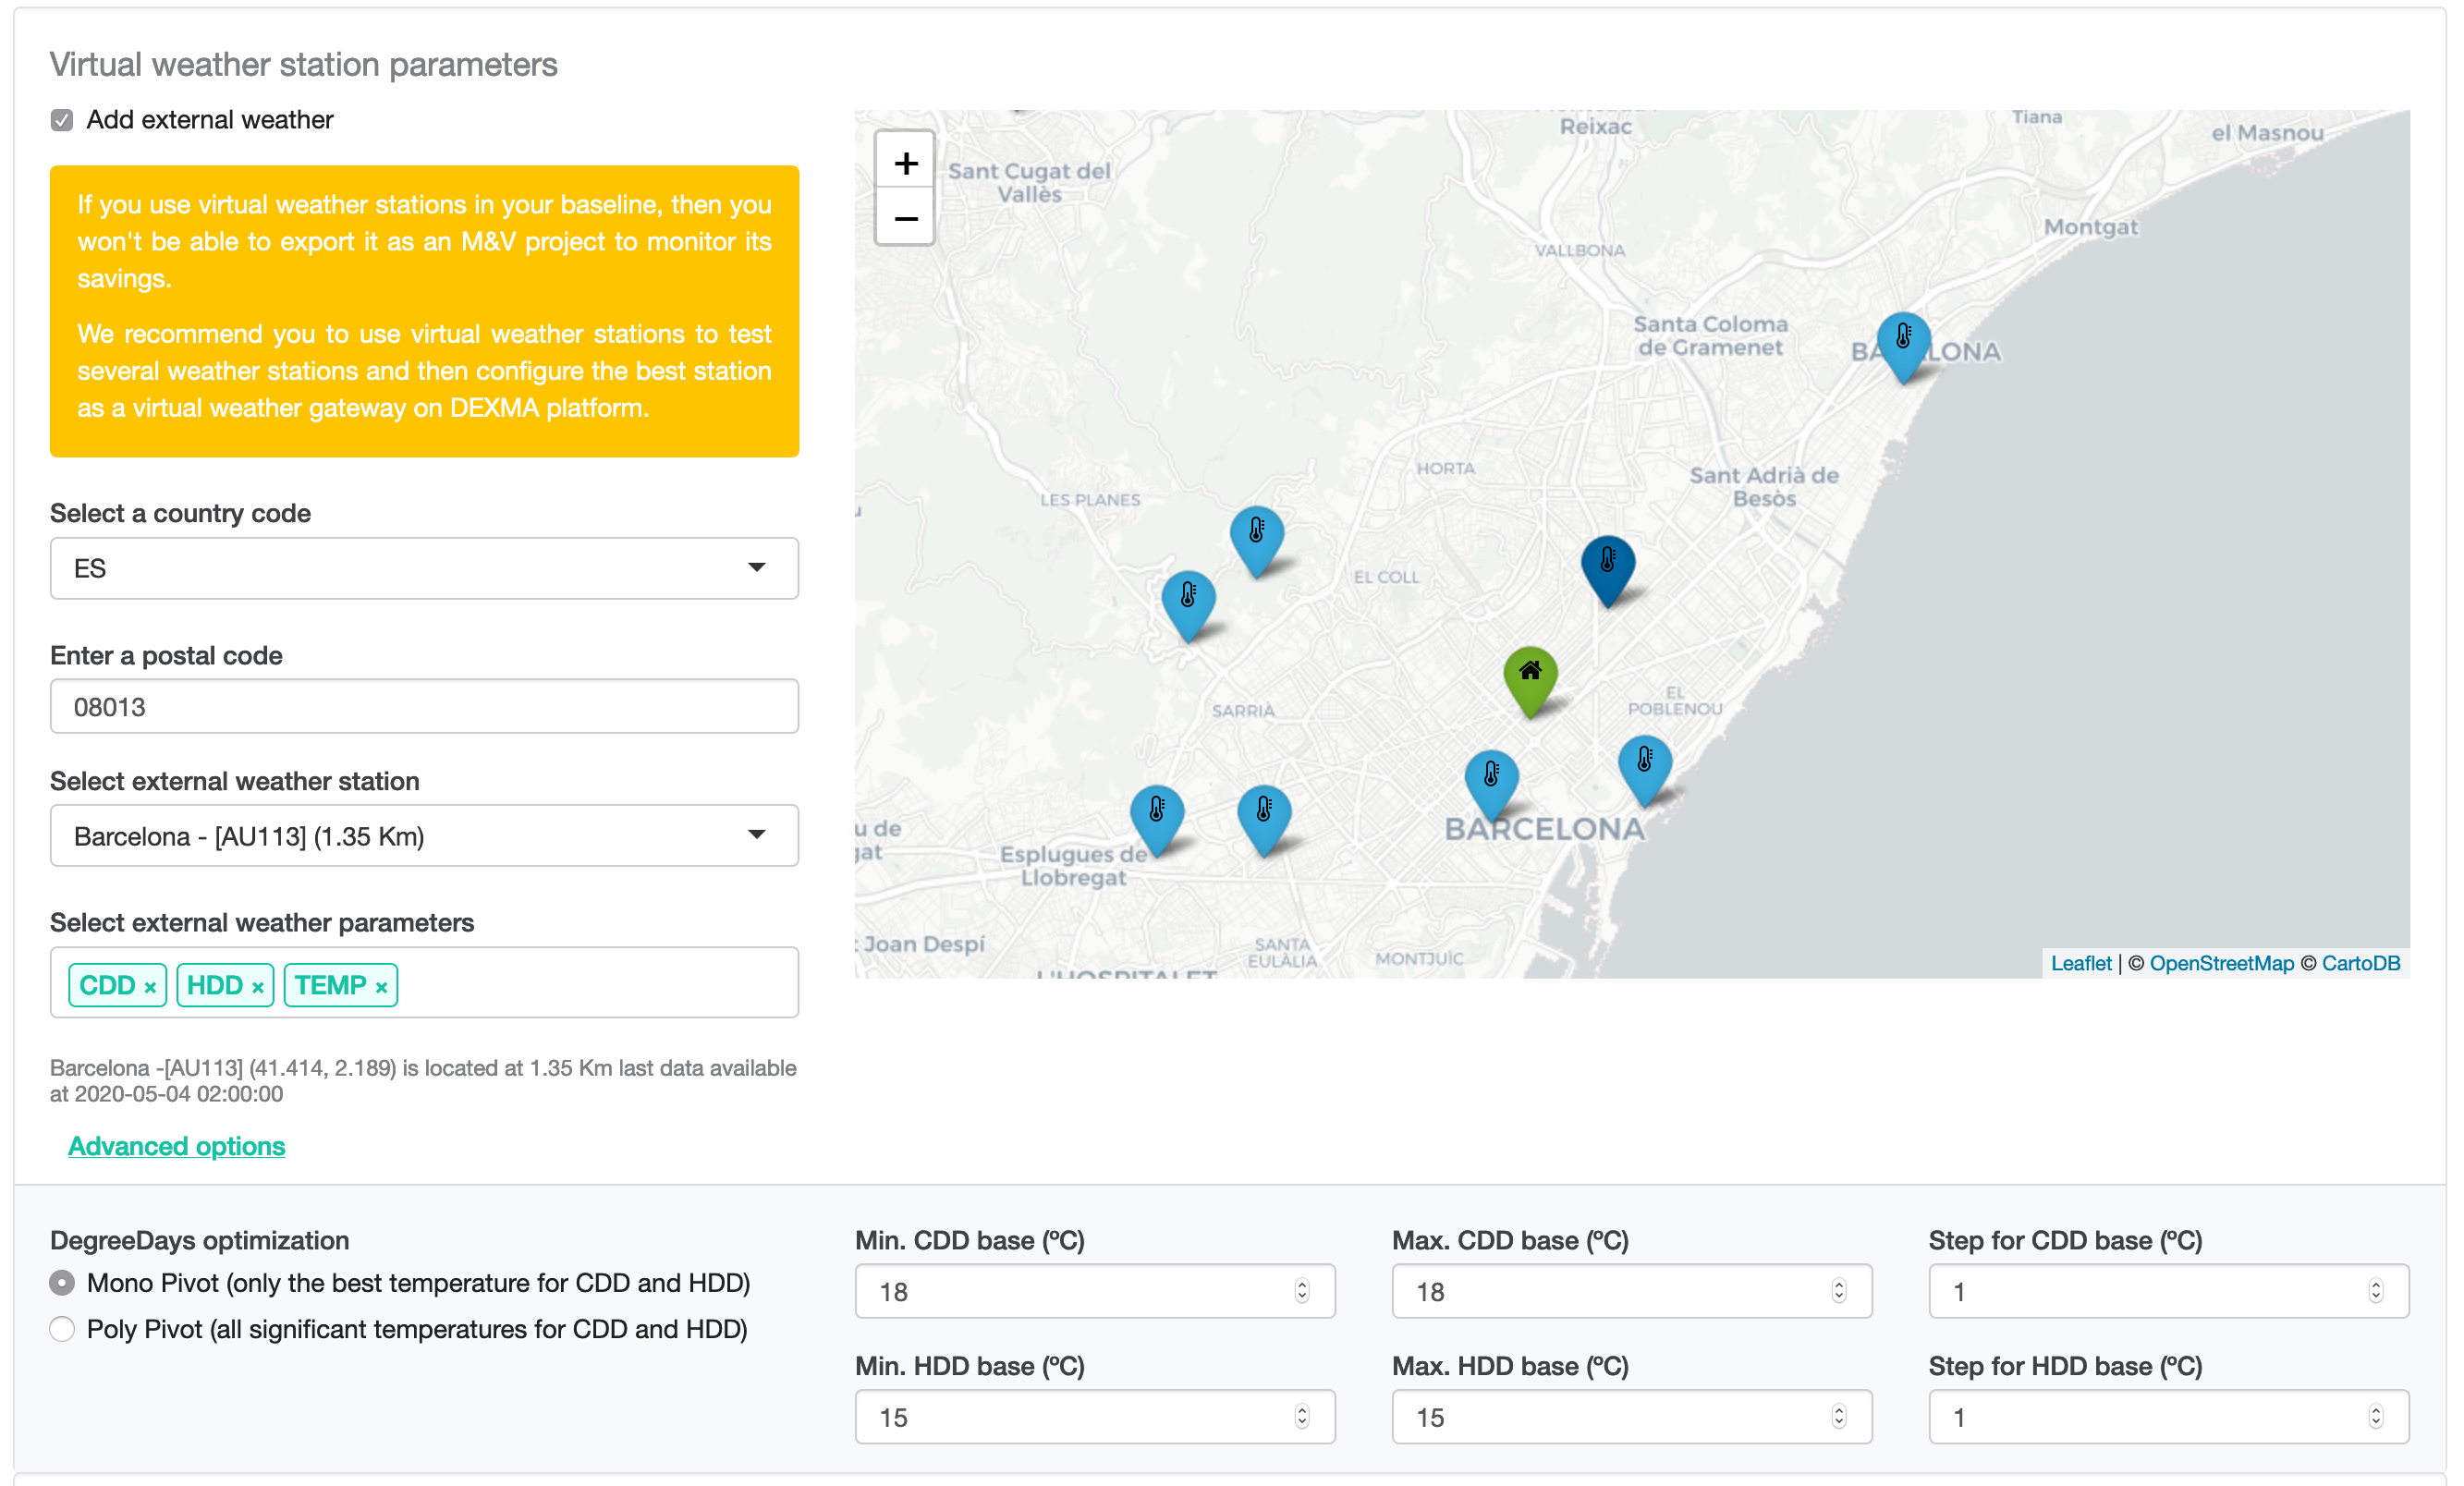The height and width of the screenshot is (1486, 2464).
Task: Click the 'Select external weather station' label
Action: click(234, 781)
